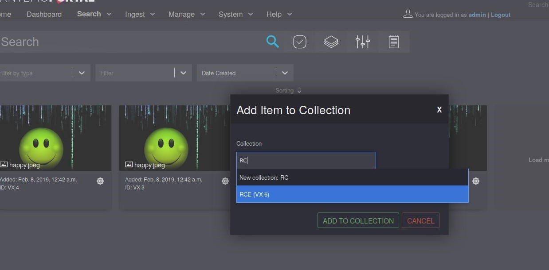Click the Sorting label
This screenshot has width=549, height=270.
click(x=284, y=90)
